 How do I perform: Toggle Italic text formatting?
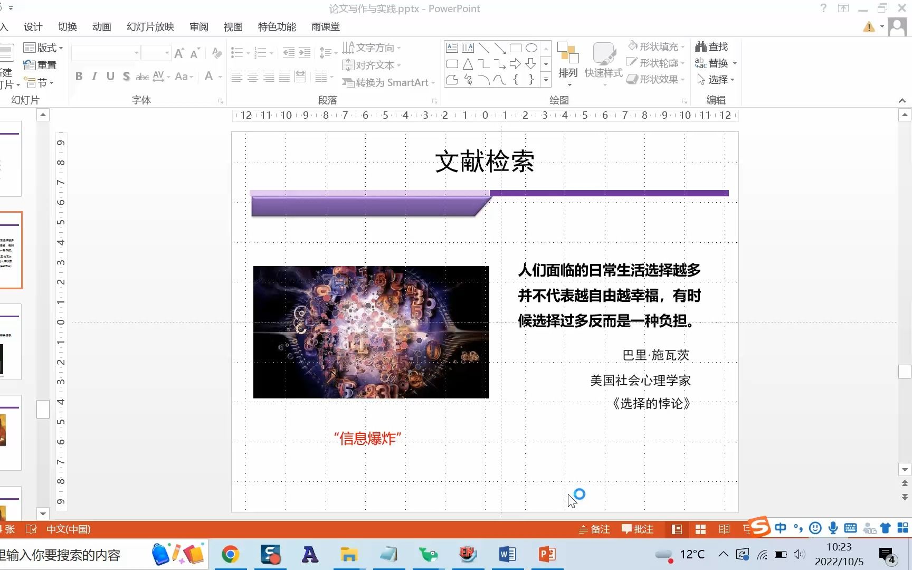tap(94, 77)
